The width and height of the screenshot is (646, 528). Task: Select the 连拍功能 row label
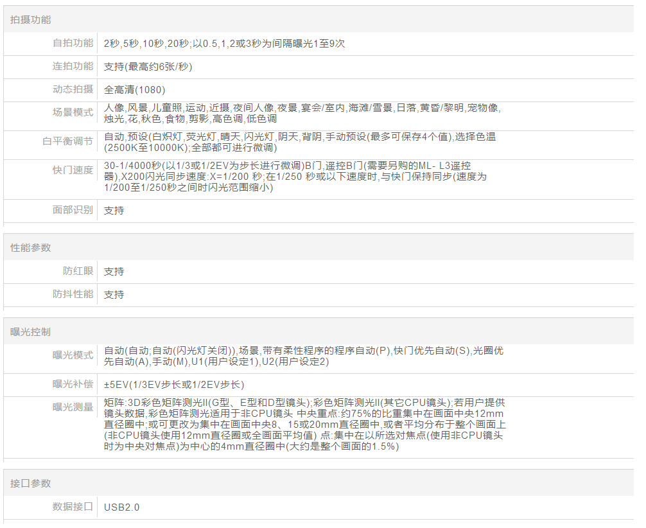pyautogui.click(x=73, y=66)
